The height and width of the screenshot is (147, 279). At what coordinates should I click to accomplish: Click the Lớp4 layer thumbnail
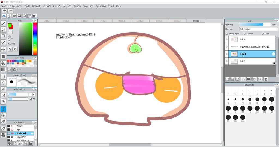tap(234, 39)
